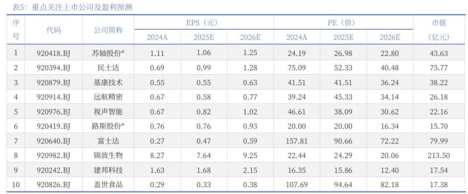Screen dimensions: 468x194
Task: Select the PE（倍） column group header
Action: [343, 23]
